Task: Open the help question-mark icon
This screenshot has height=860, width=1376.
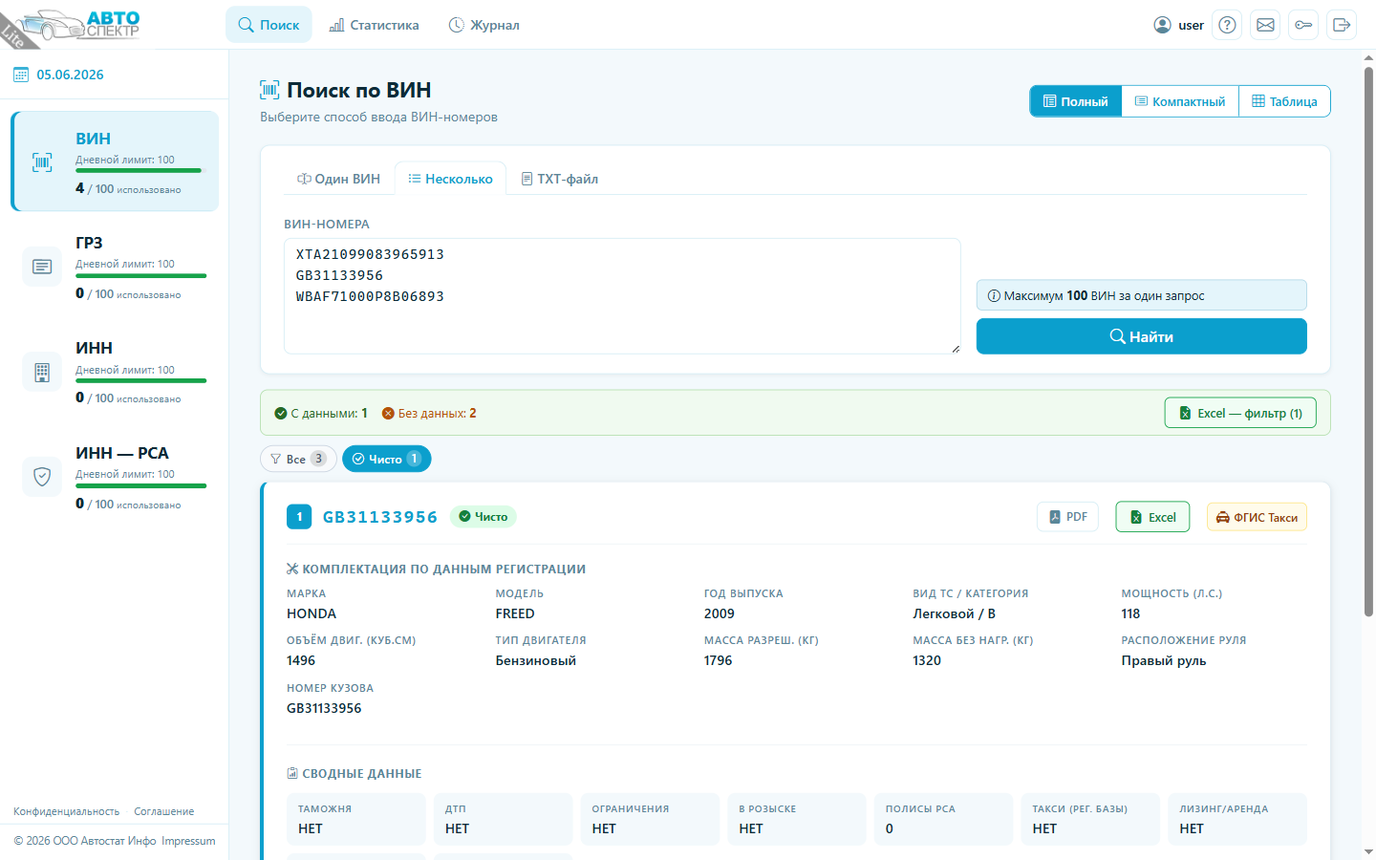Action: tap(1227, 25)
